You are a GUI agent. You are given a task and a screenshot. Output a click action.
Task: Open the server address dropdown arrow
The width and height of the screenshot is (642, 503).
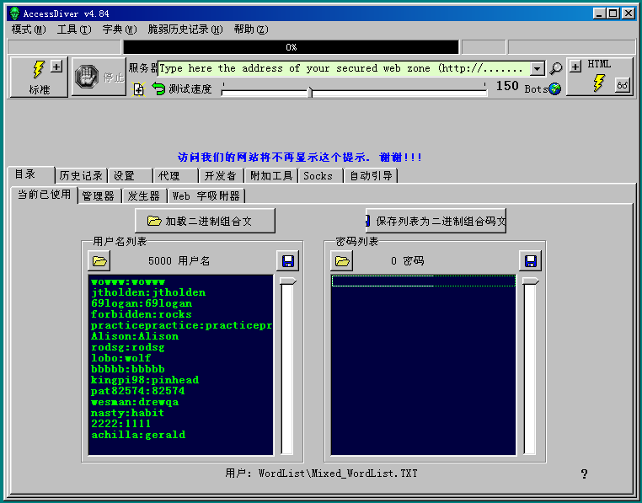click(x=538, y=68)
